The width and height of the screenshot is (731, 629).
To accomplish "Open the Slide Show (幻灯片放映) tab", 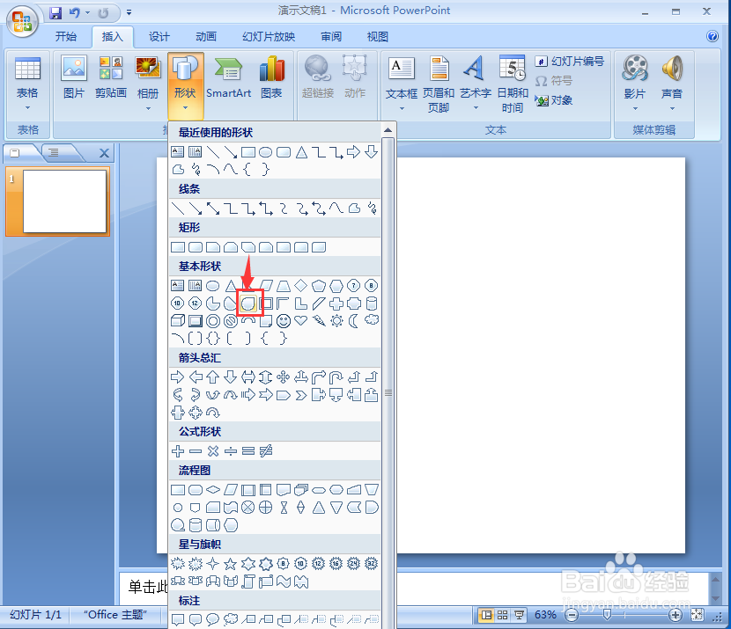I will click(x=269, y=36).
